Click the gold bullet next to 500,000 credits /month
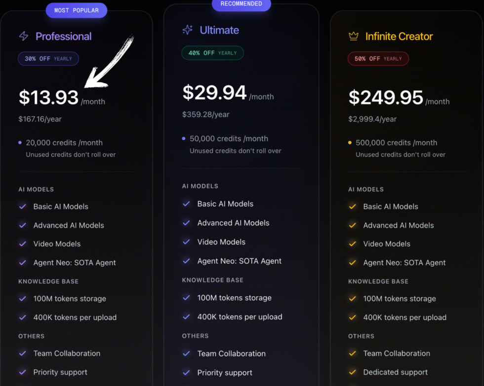The image size is (484, 386). pyautogui.click(x=349, y=141)
